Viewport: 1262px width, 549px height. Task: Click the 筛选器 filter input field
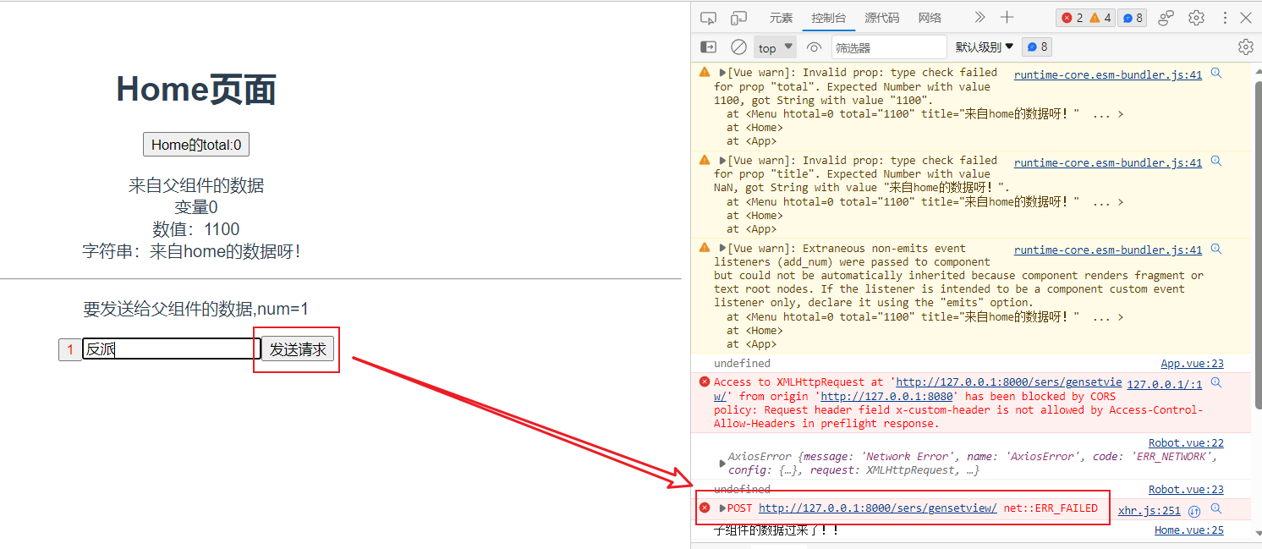888,47
